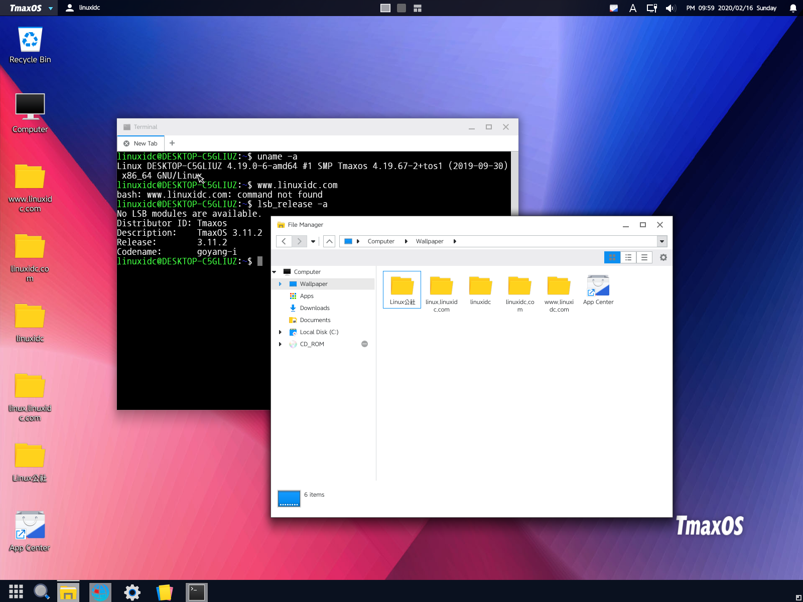Expand breadcrumb arrow after Wallpaper

(x=455, y=241)
